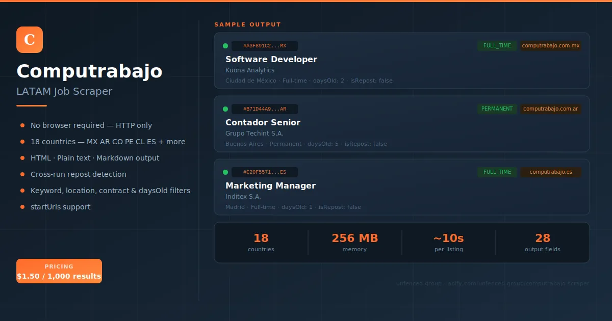Open the apify.com/unfenced-group/computrabajo-scraper footer link
Screen dimensions: 612x321
tap(519, 284)
